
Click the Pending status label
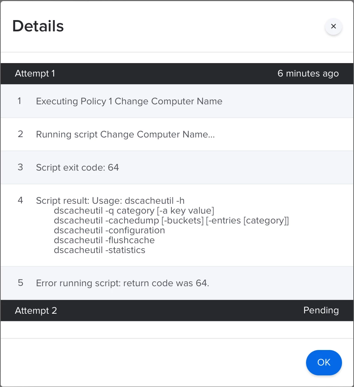pos(321,310)
